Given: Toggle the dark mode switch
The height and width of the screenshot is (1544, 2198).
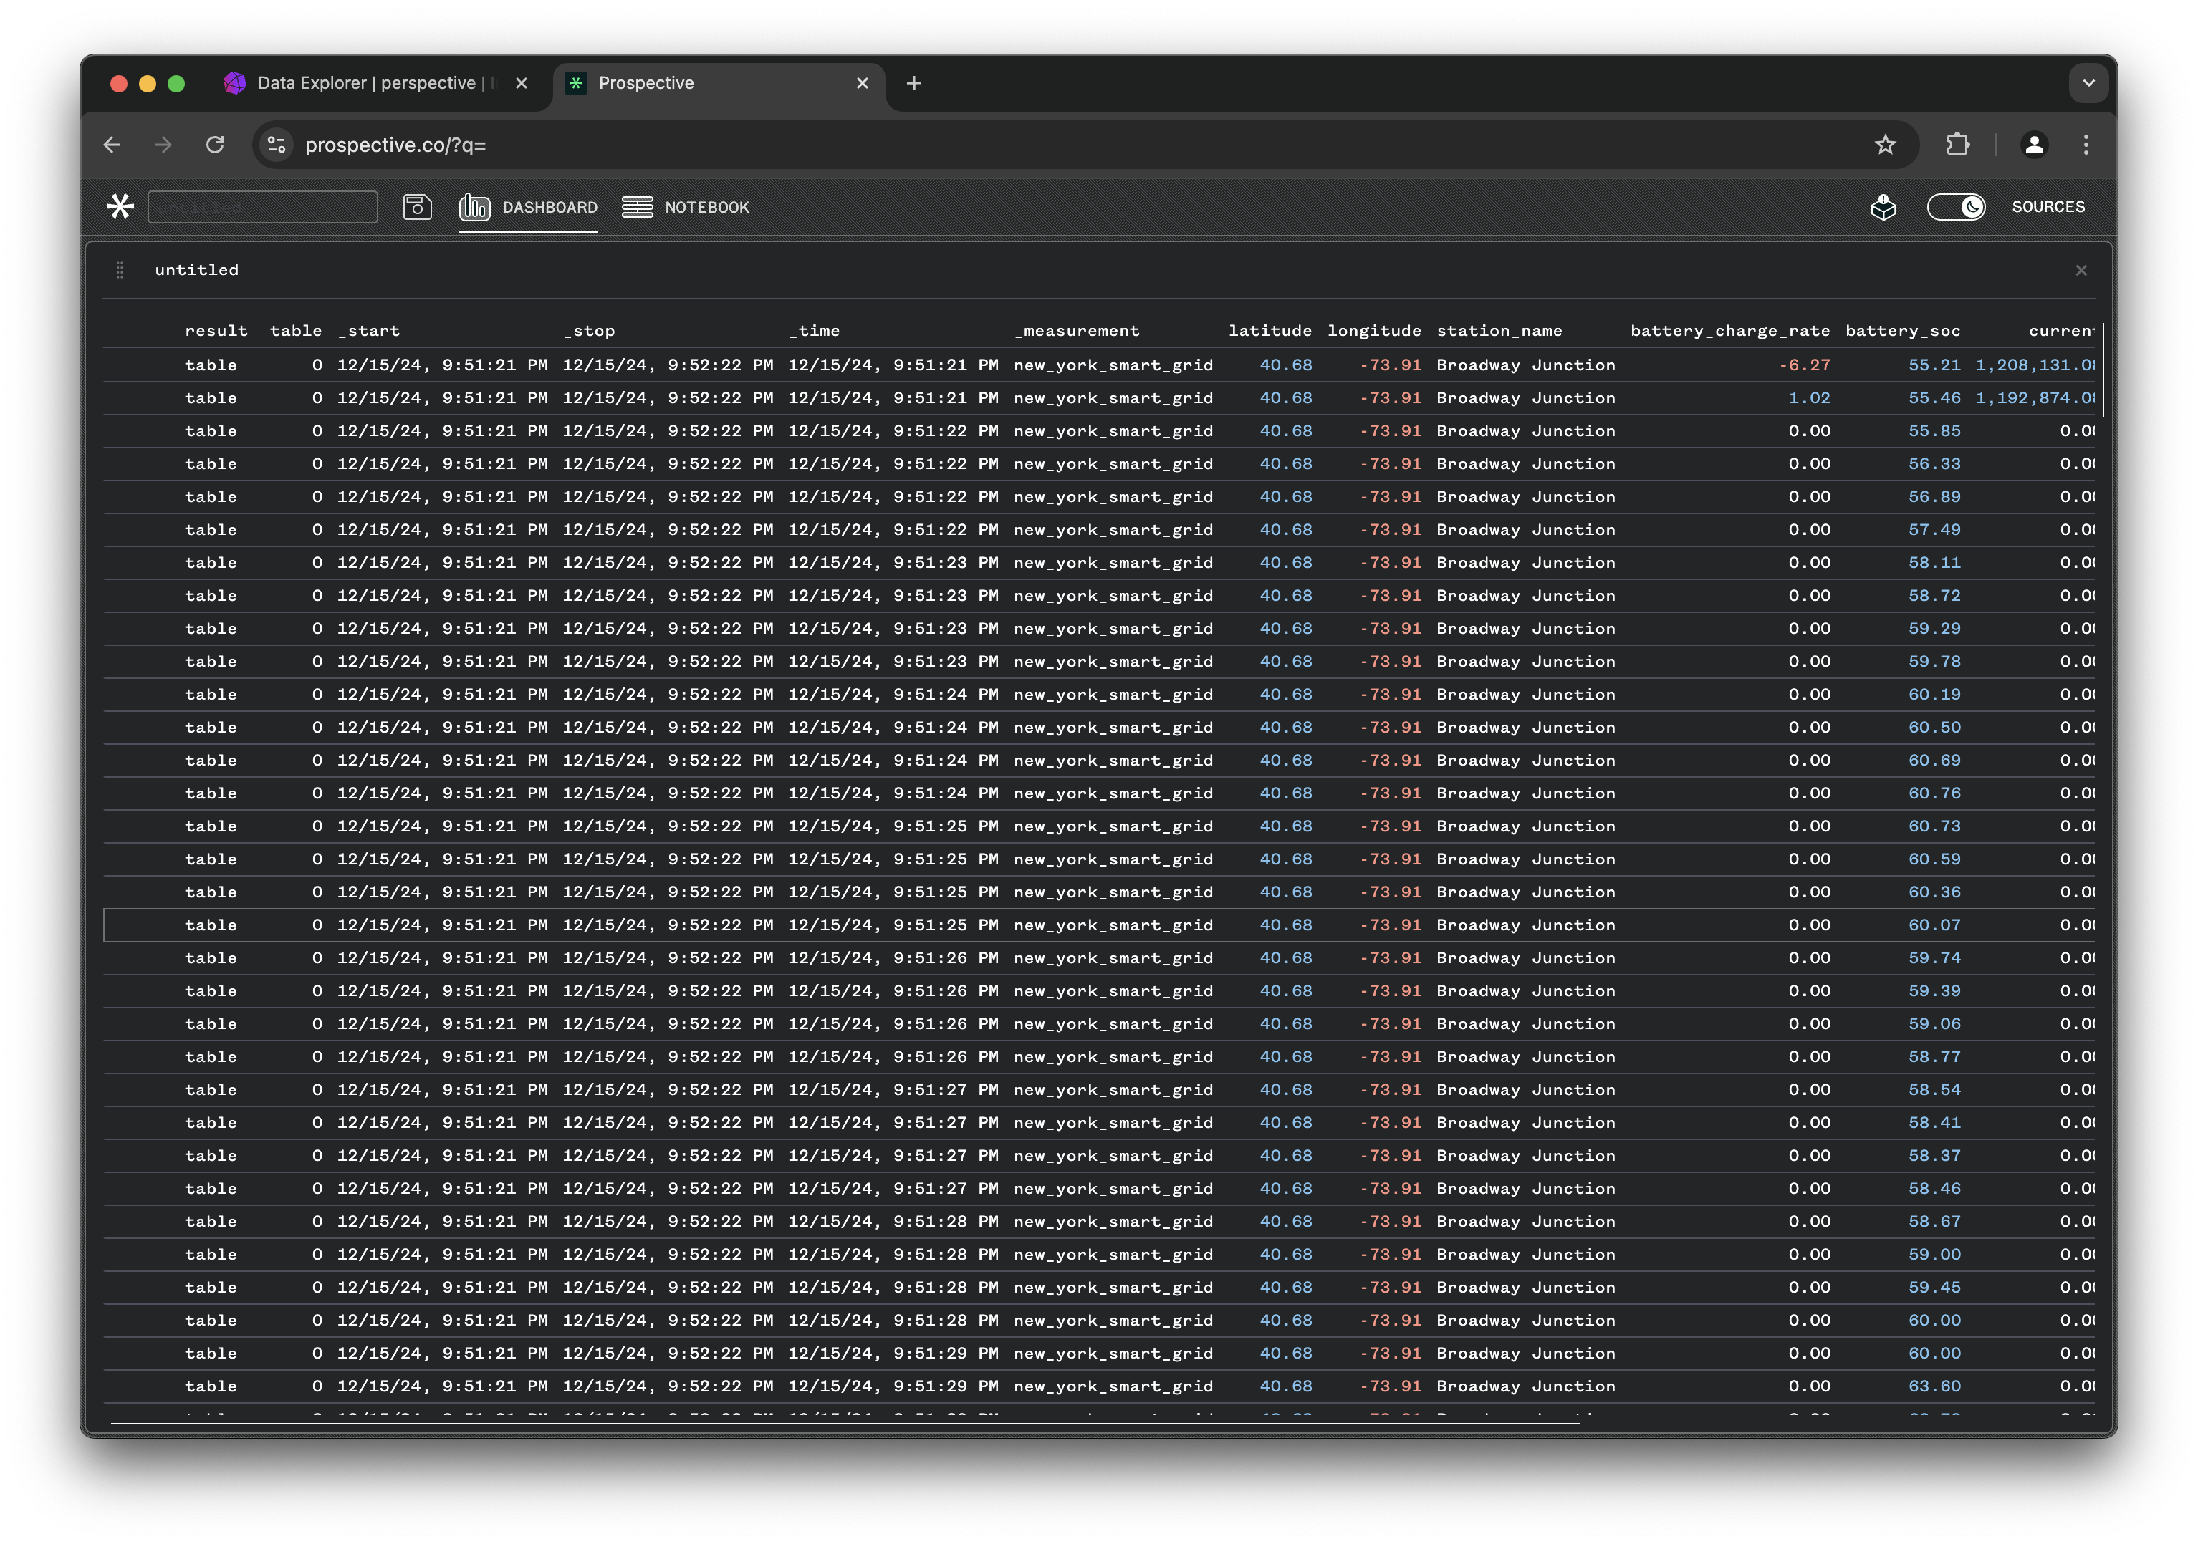Looking at the screenshot, I should 1956,207.
